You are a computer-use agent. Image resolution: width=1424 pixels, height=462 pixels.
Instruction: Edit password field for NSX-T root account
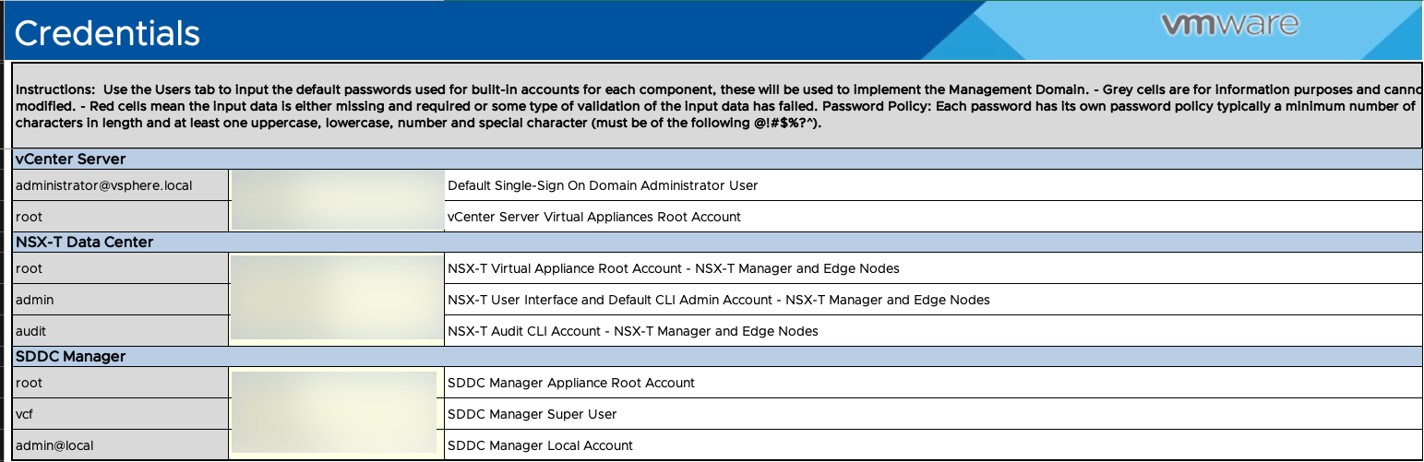click(x=336, y=268)
